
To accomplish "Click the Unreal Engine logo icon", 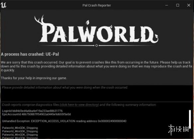I will pyautogui.click(x=3, y=5).
